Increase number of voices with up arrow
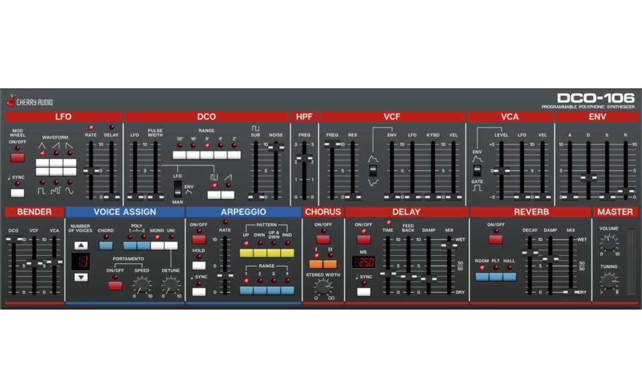 tap(81, 246)
